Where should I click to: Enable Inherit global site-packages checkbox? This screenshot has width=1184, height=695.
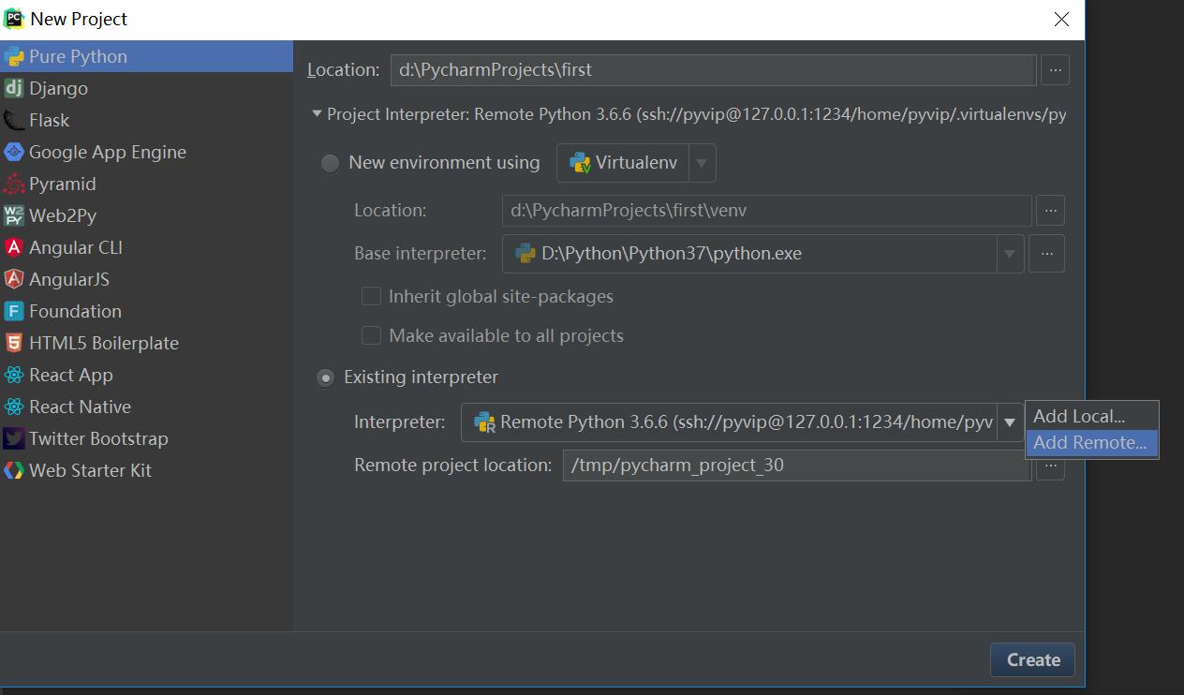click(371, 296)
